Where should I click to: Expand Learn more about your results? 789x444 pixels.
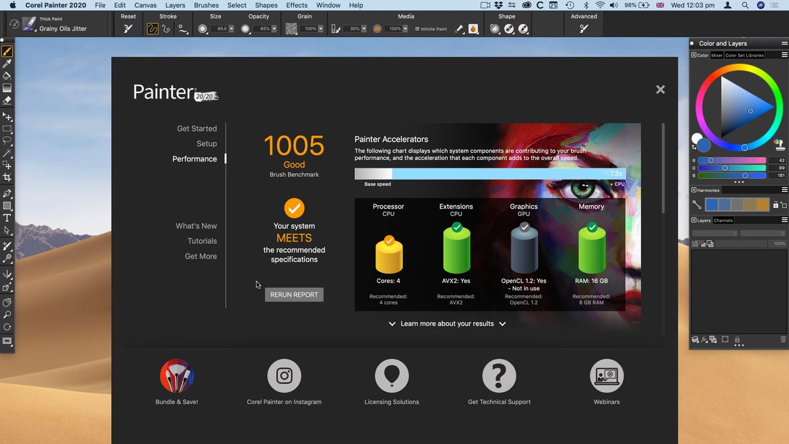coord(447,324)
